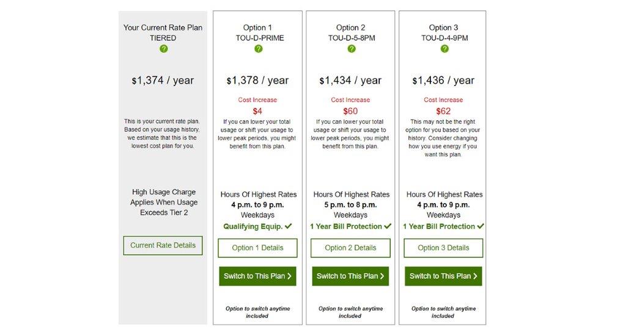Open Current Rate Details
Viewport: 626px width, 335px height.
(x=163, y=245)
